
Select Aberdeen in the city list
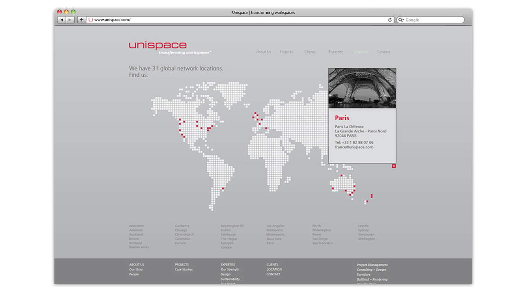pyautogui.click(x=136, y=226)
